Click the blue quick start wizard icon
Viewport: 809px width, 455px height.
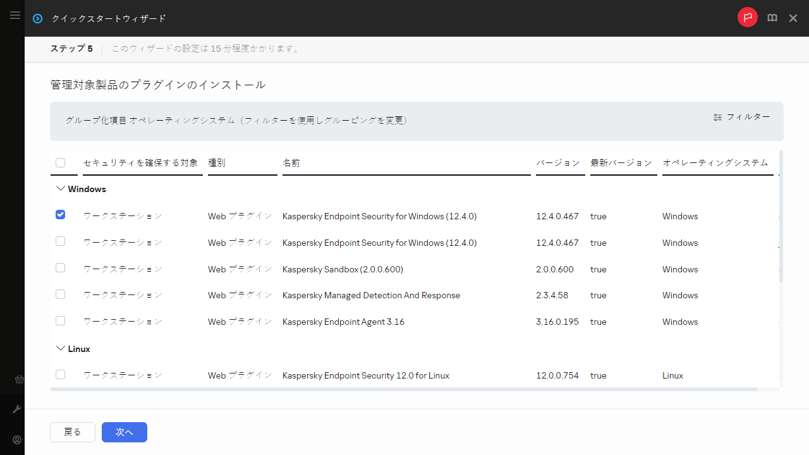[x=38, y=19]
